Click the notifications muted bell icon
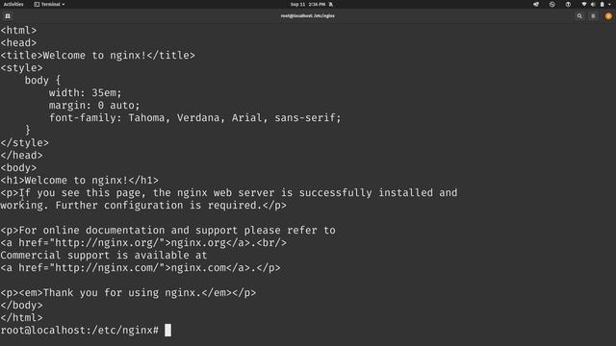This screenshot has width=616, height=346. point(331,4)
